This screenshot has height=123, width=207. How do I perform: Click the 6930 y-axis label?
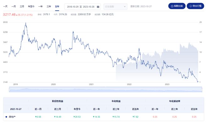point(5,22)
